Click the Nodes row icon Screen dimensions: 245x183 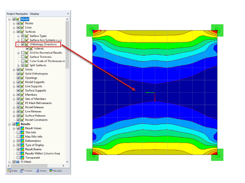(x=22, y=23)
